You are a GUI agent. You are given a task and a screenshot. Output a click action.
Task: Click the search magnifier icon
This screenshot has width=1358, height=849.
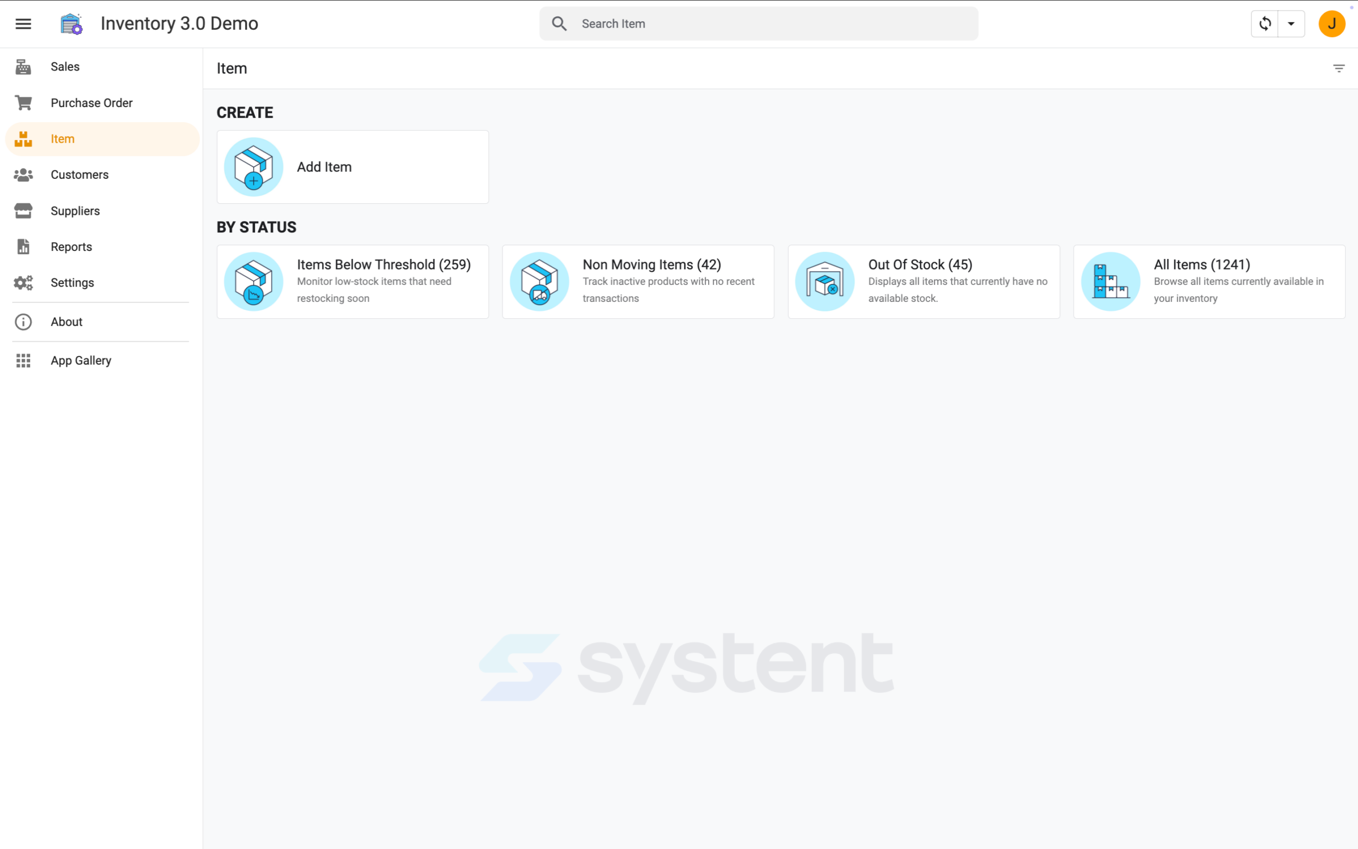[x=559, y=23]
